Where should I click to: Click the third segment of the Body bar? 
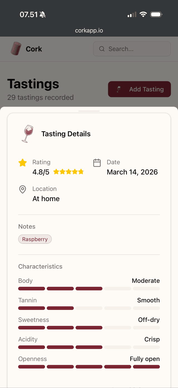pyautogui.click(x=89, y=288)
